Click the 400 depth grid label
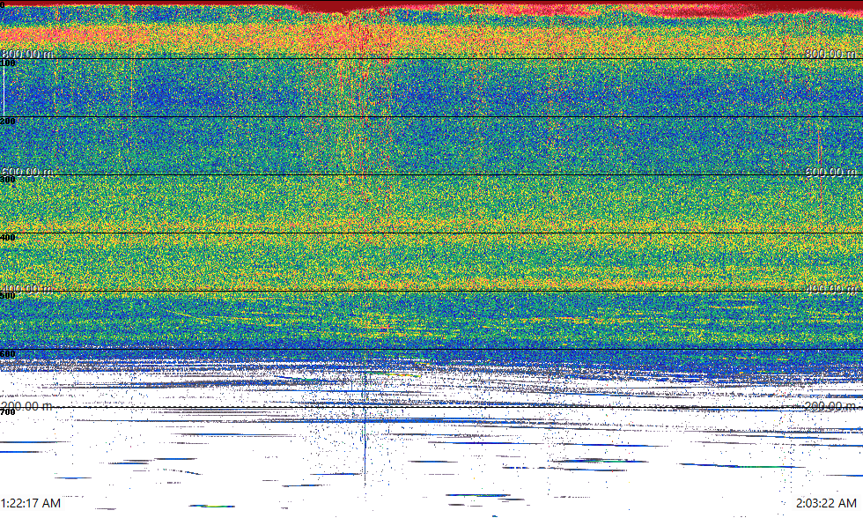Image resolution: width=863 pixels, height=518 pixels. coord(8,238)
